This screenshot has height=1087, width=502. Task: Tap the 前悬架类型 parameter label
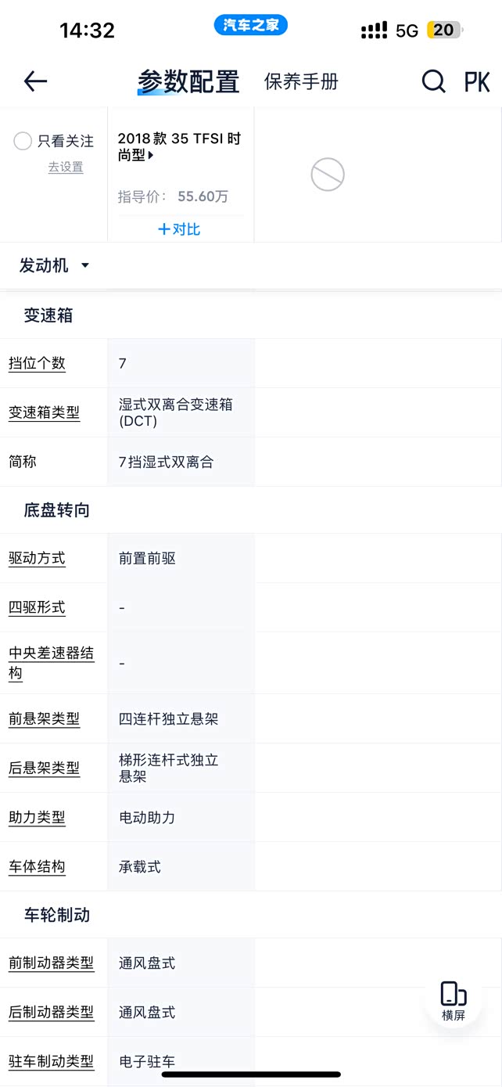(44, 718)
